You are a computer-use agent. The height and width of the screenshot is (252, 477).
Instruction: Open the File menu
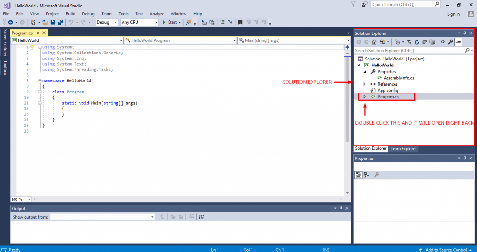click(x=6, y=13)
